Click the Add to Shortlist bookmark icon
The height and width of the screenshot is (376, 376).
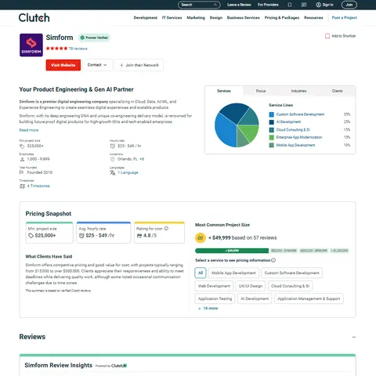(327, 36)
